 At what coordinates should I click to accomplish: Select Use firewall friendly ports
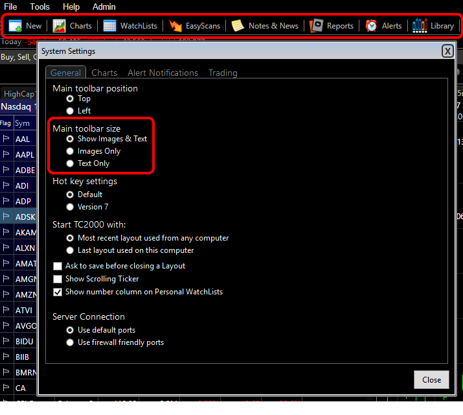tap(70, 342)
